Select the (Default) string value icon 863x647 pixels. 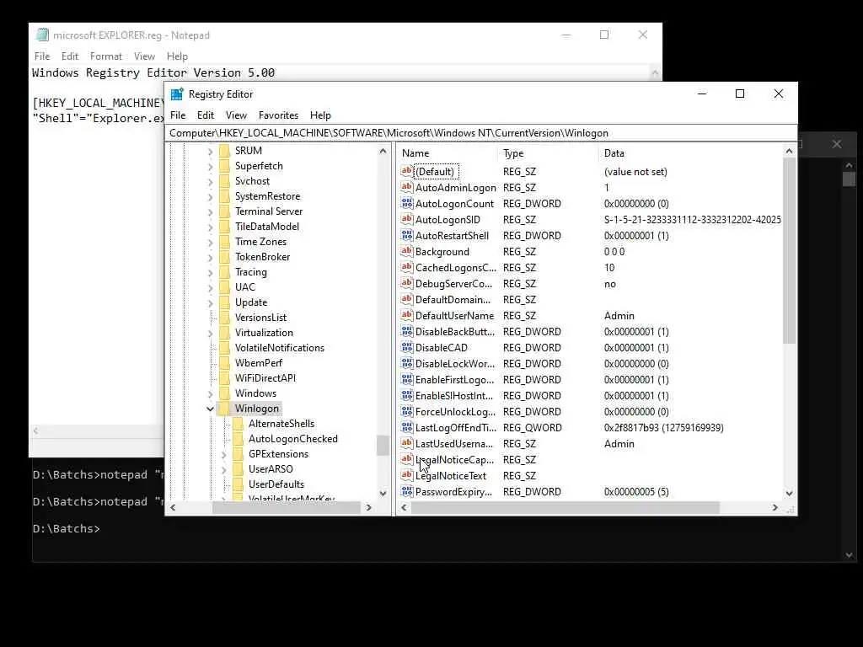(x=407, y=171)
